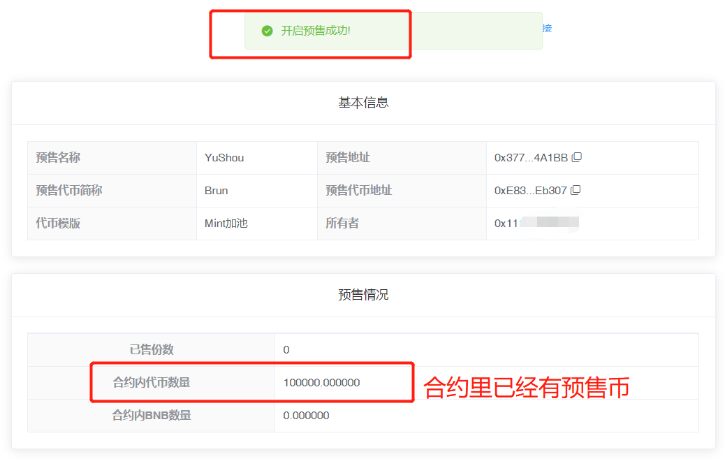
Task: Select the presale name value YuShou
Action: [224, 158]
